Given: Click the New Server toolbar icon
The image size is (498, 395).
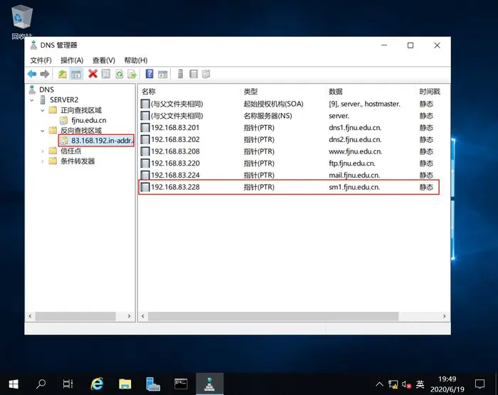Looking at the screenshot, I should pyautogui.click(x=180, y=74).
